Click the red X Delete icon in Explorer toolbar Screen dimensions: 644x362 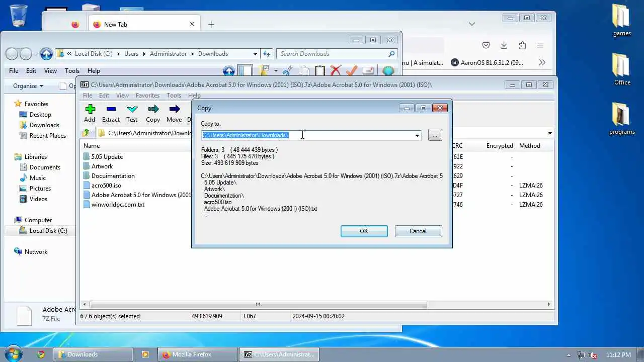(x=335, y=71)
